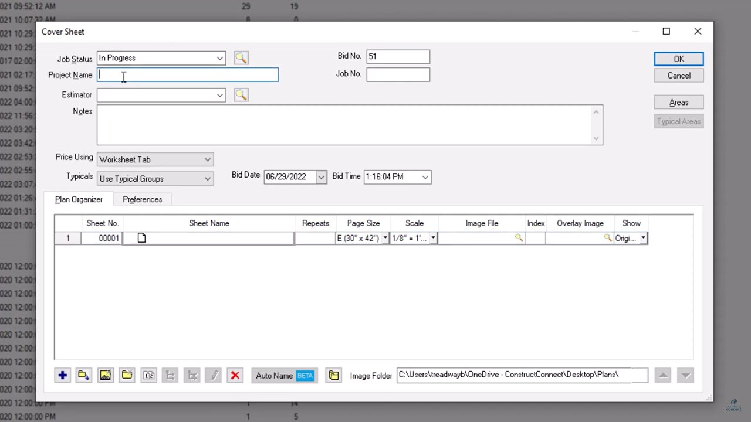Click the greyed-out crop with X icon
Image resolution: width=751 pixels, height=422 pixels.
click(192, 375)
